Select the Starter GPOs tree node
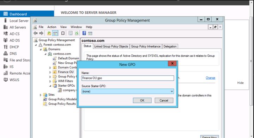The height and width of the screenshot is (138, 254). 66,86
